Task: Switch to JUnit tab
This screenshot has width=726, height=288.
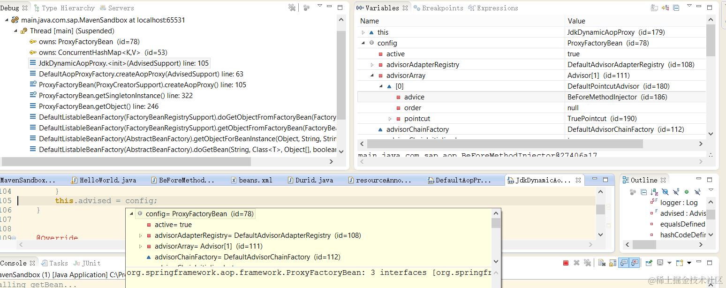Action: (x=87, y=263)
